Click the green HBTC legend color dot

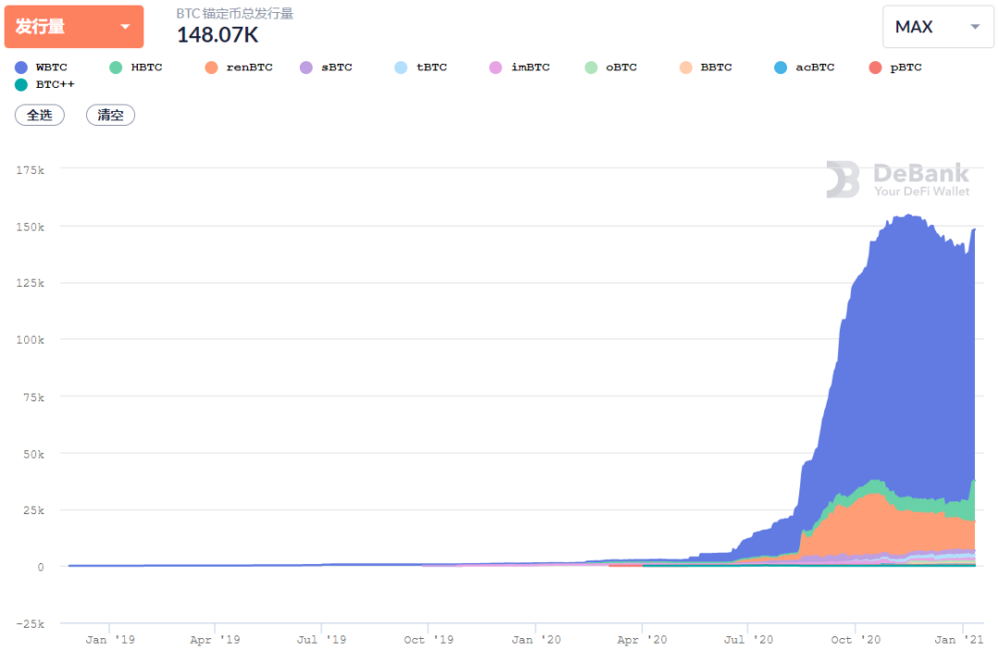pyautogui.click(x=116, y=68)
